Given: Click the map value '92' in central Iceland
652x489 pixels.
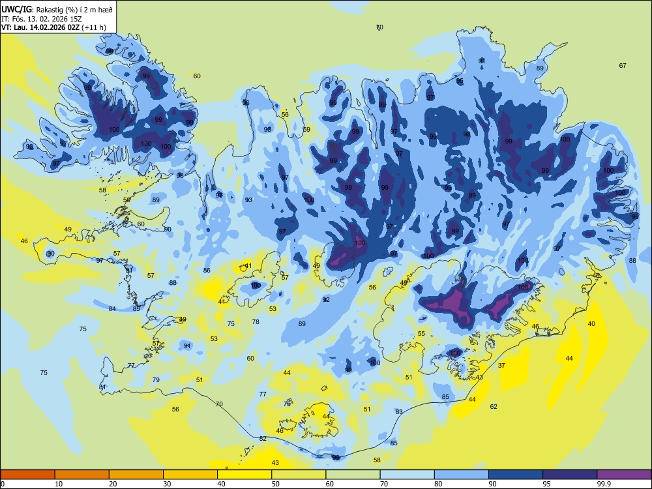Looking at the screenshot, I should [326, 299].
